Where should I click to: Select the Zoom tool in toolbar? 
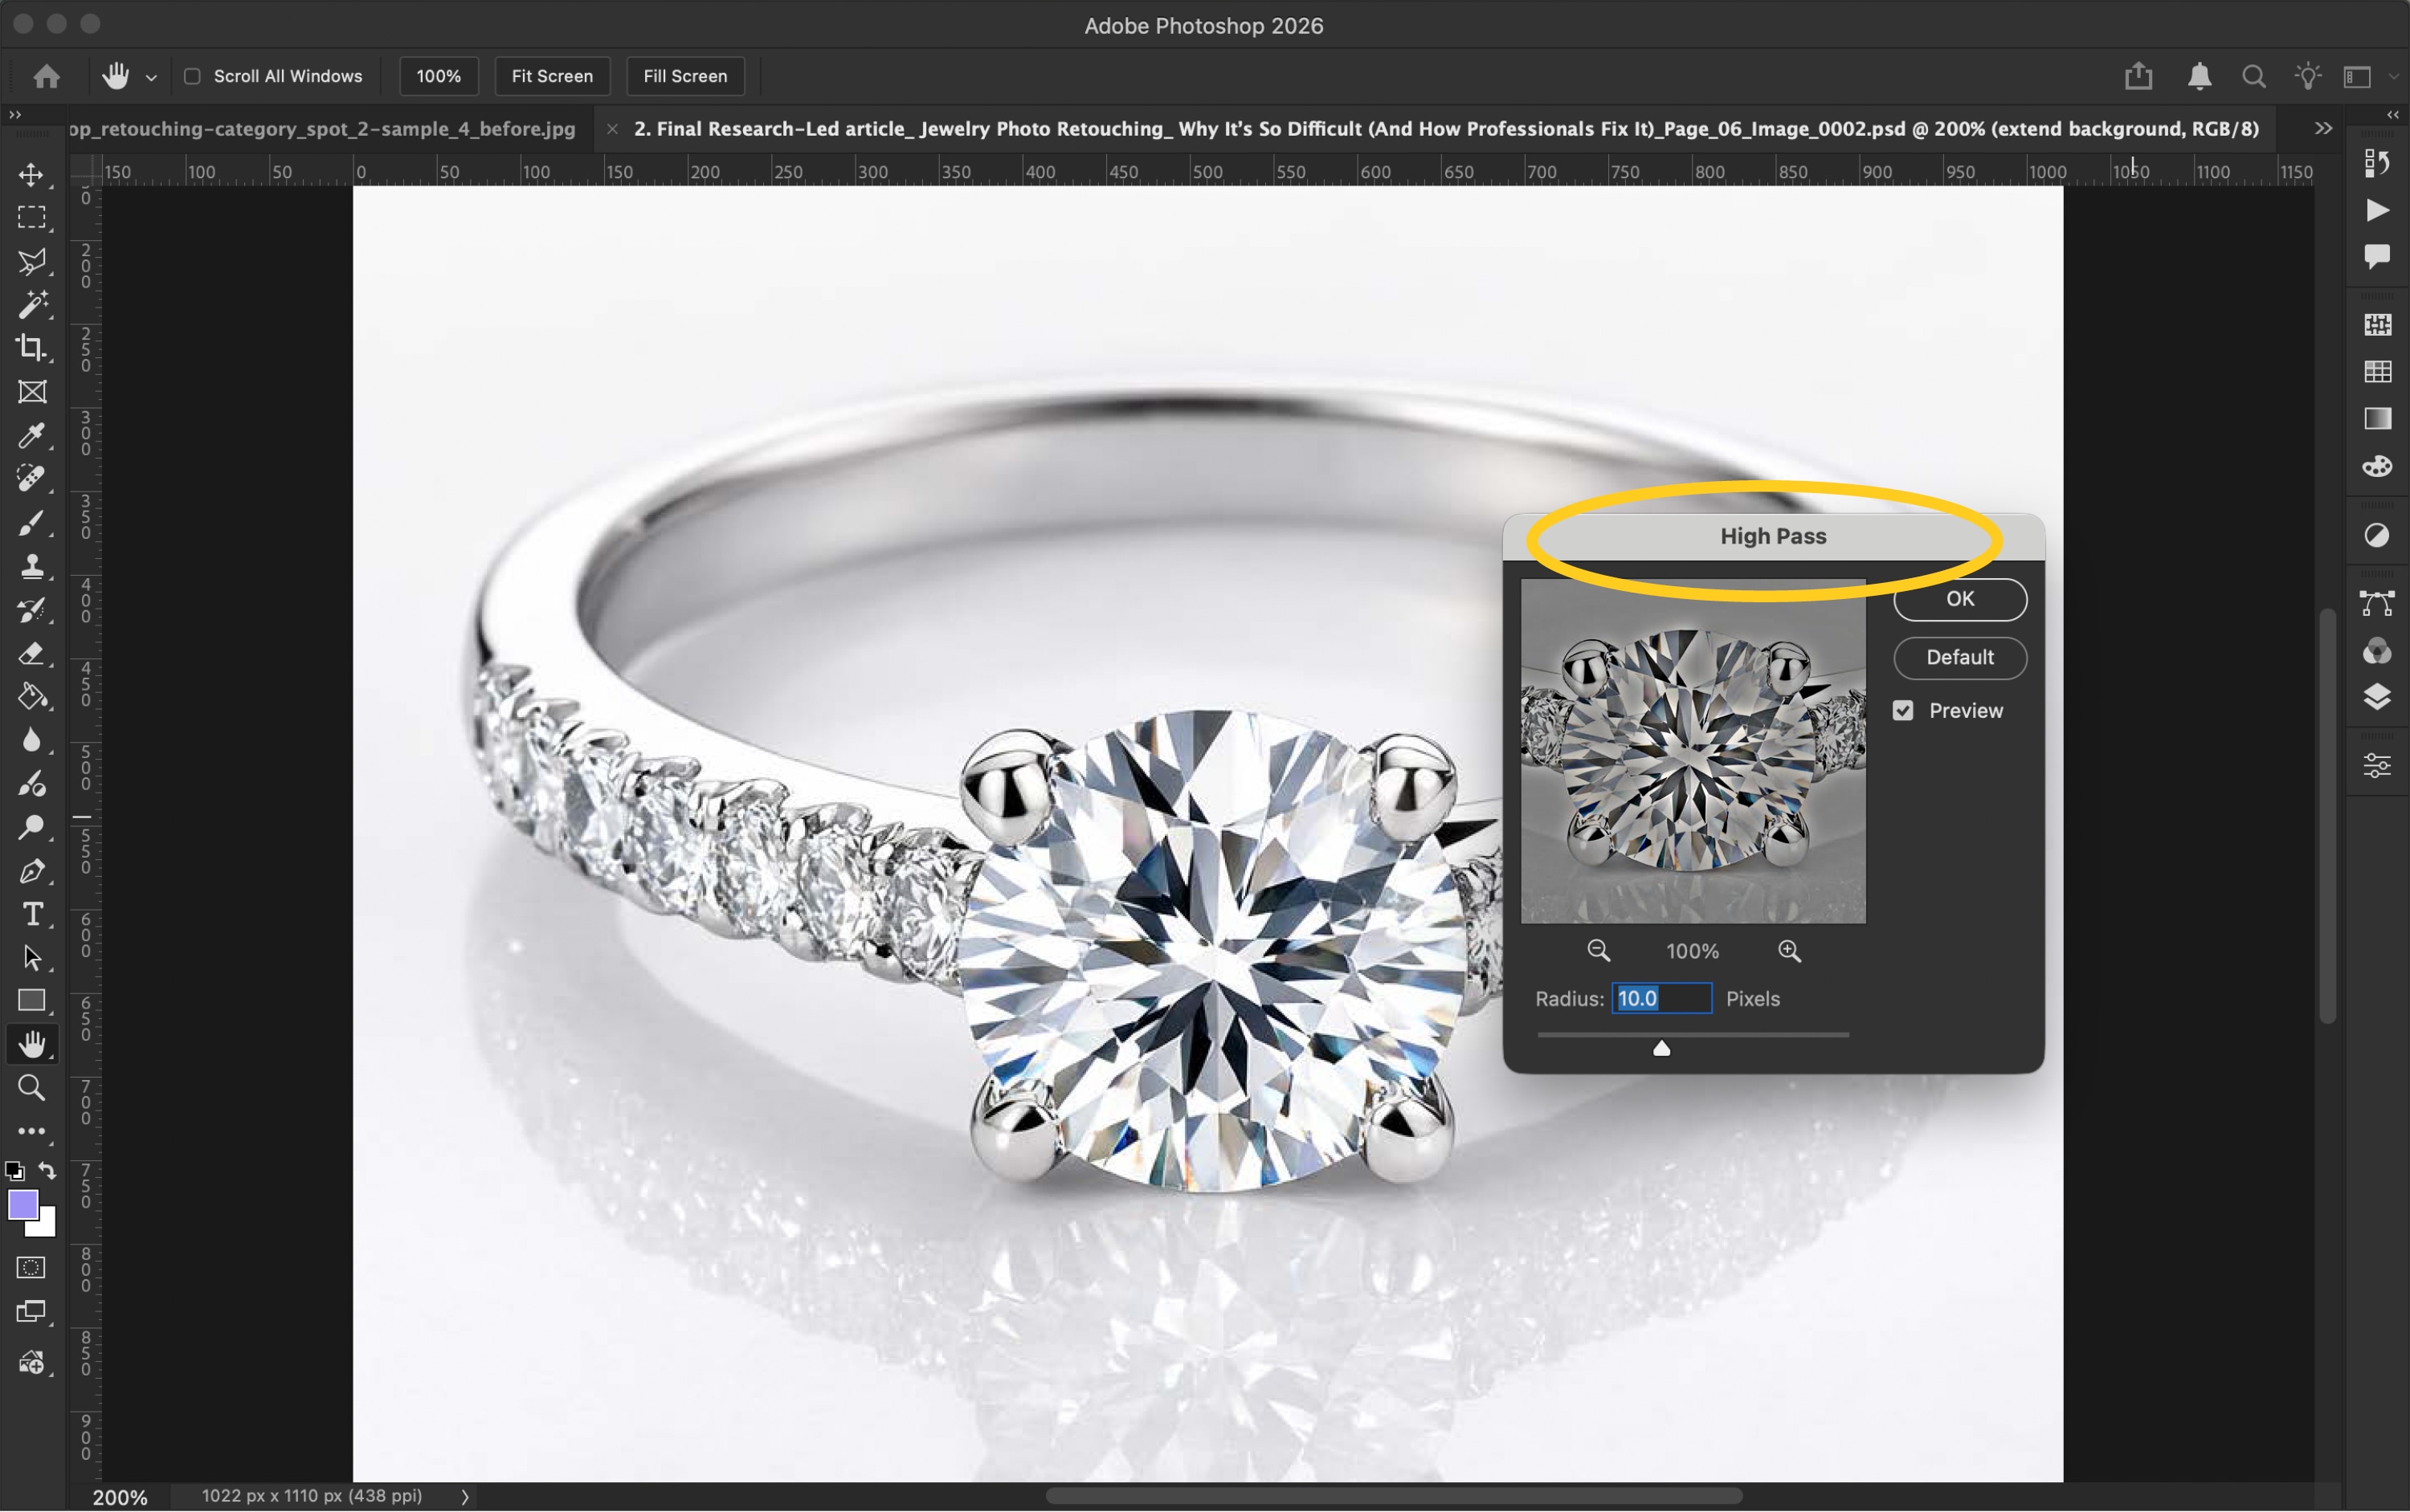point(31,1087)
